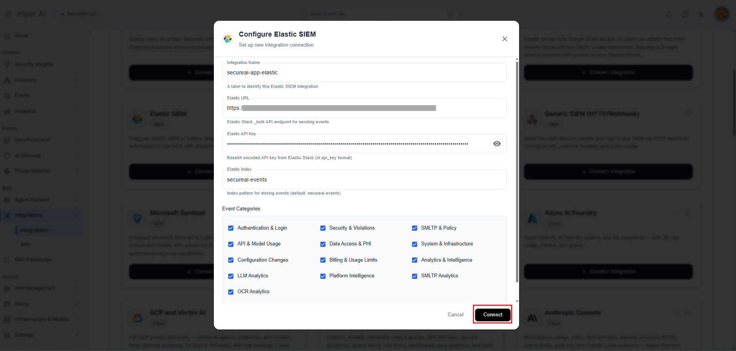Screen dimensions: 736x351
Task: Click the Elastic SIEM logo in dialog header
Action: 228,39
